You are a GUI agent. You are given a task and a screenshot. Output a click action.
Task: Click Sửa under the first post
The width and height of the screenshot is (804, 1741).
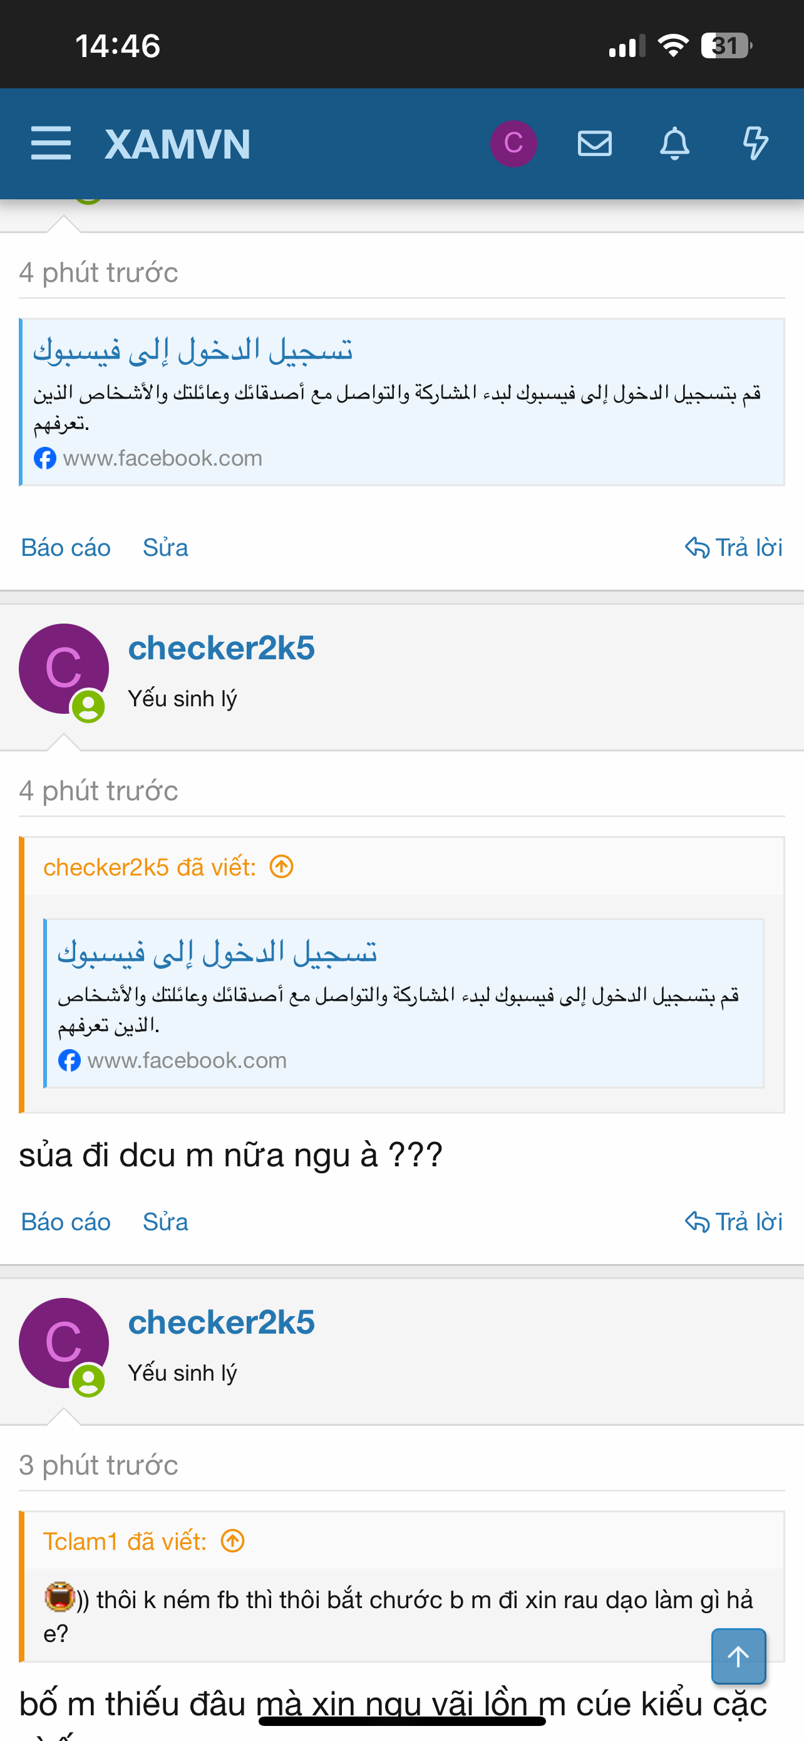(165, 548)
